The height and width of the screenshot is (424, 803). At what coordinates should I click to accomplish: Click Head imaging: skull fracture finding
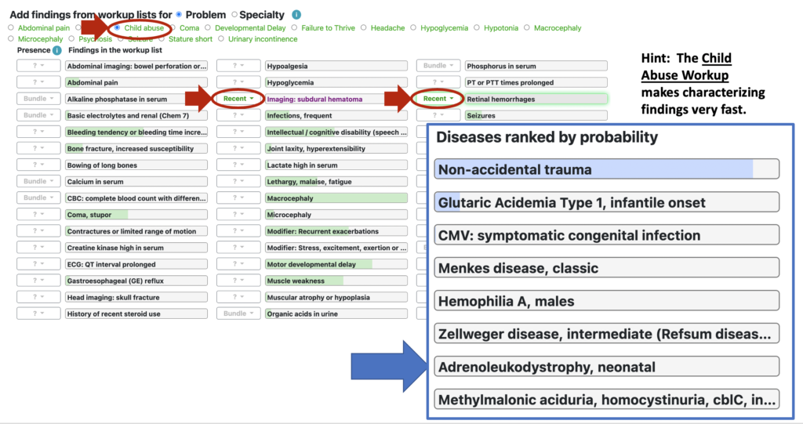click(x=136, y=297)
